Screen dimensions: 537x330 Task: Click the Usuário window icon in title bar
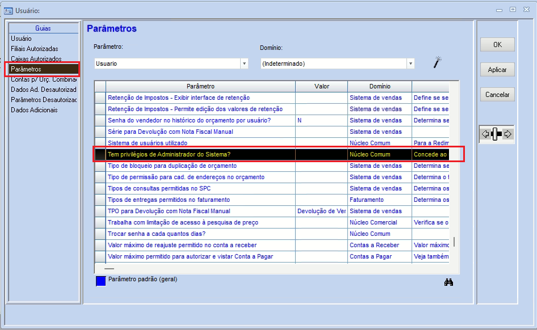pyautogui.click(x=9, y=10)
